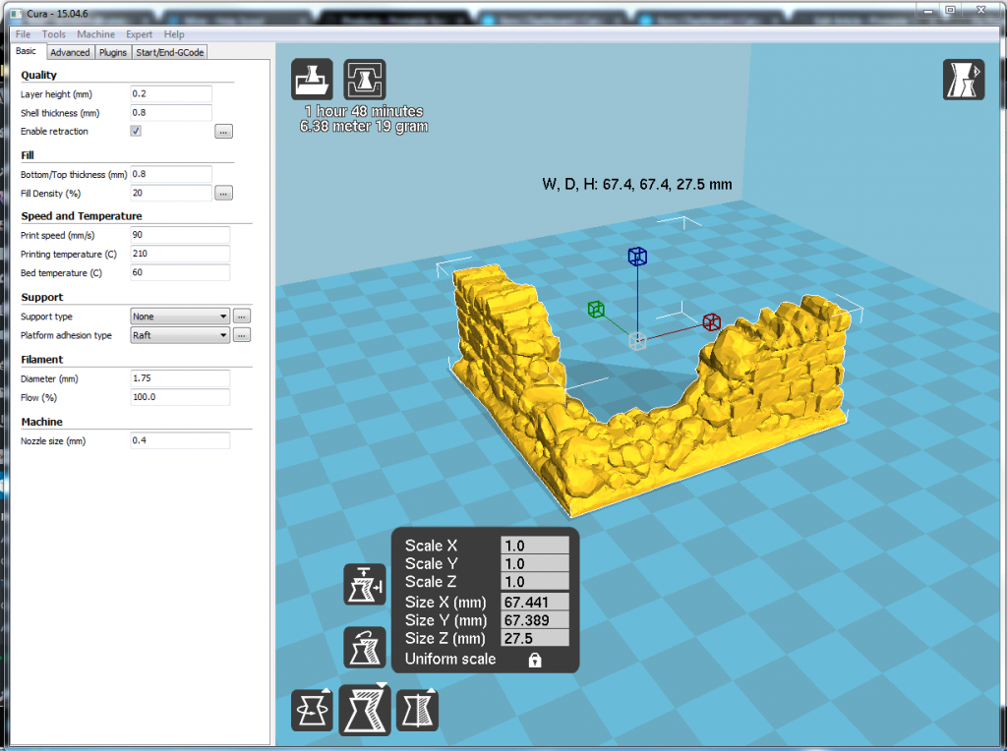
Task: Switch to the Plugins tab
Action: click(x=113, y=53)
